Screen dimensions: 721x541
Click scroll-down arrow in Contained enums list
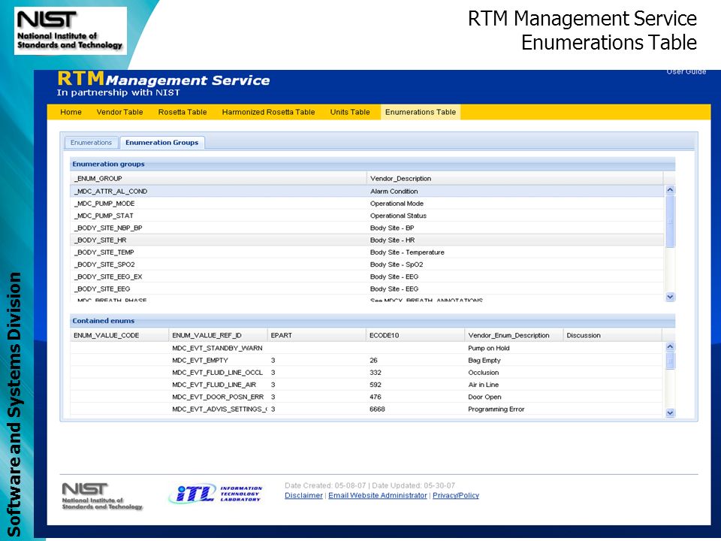670,413
